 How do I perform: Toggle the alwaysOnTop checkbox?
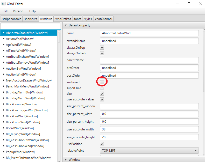[x=102, y=48]
